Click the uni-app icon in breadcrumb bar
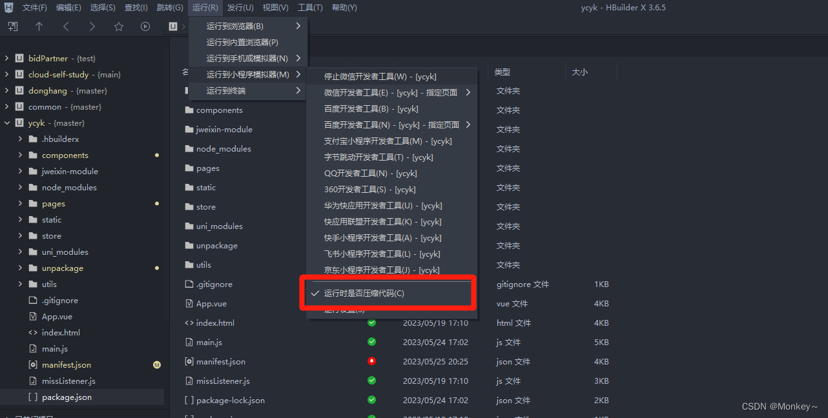 coord(172,26)
